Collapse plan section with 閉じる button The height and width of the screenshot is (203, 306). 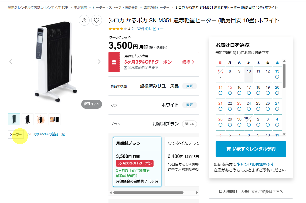189,124
